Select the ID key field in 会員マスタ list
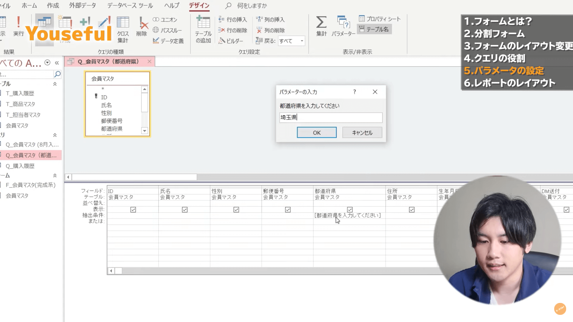The image size is (573, 322). pyautogui.click(x=104, y=97)
